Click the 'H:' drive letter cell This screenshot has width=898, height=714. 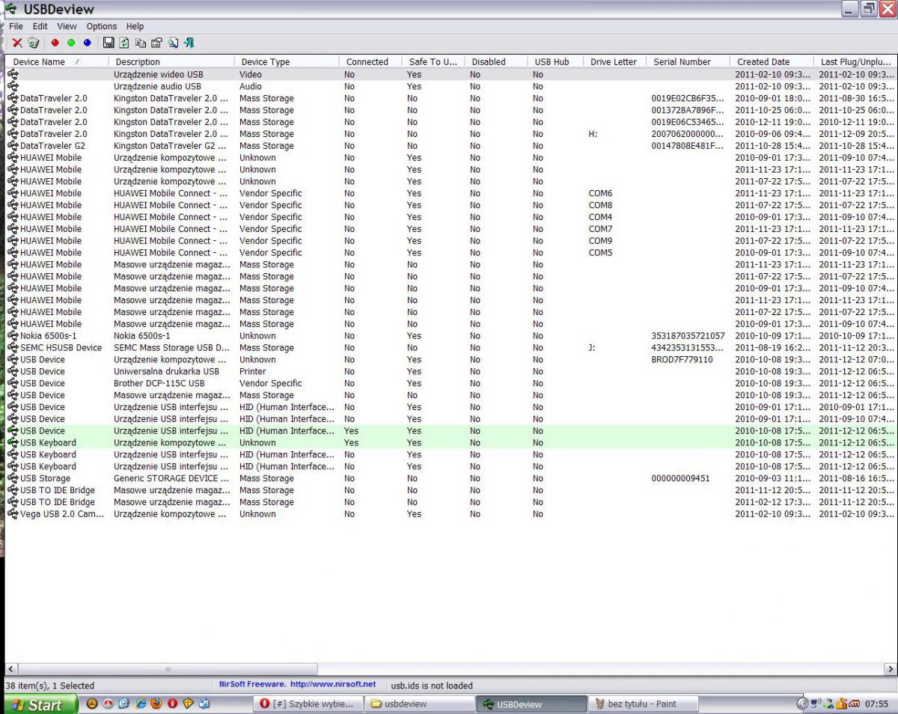click(593, 134)
